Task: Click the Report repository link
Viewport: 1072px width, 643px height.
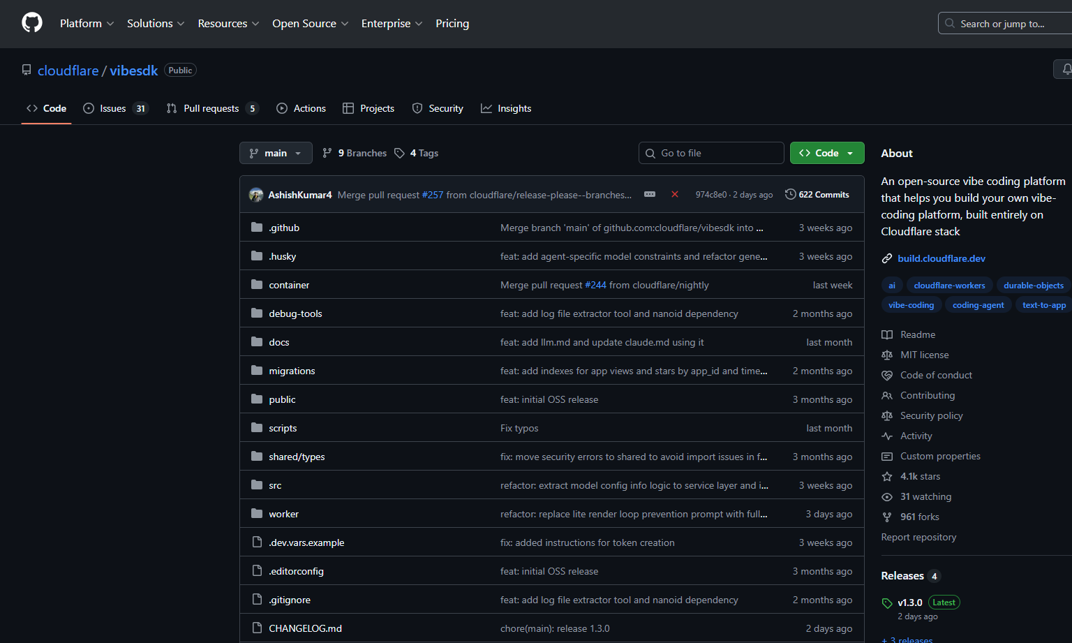Action: (x=918, y=537)
